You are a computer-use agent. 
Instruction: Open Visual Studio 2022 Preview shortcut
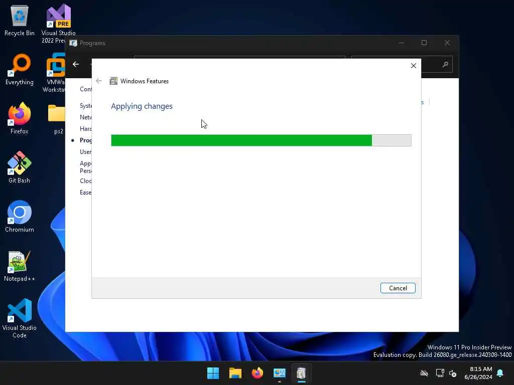[x=58, y=24]
